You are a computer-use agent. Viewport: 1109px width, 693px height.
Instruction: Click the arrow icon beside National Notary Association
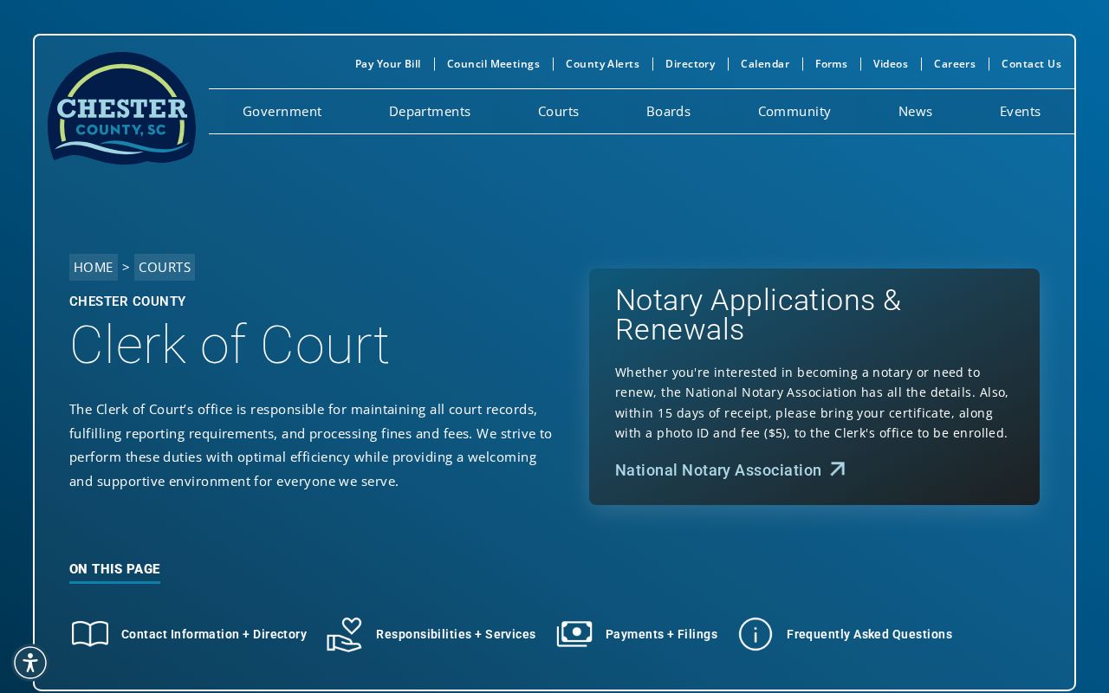click(x=837, y=470)
